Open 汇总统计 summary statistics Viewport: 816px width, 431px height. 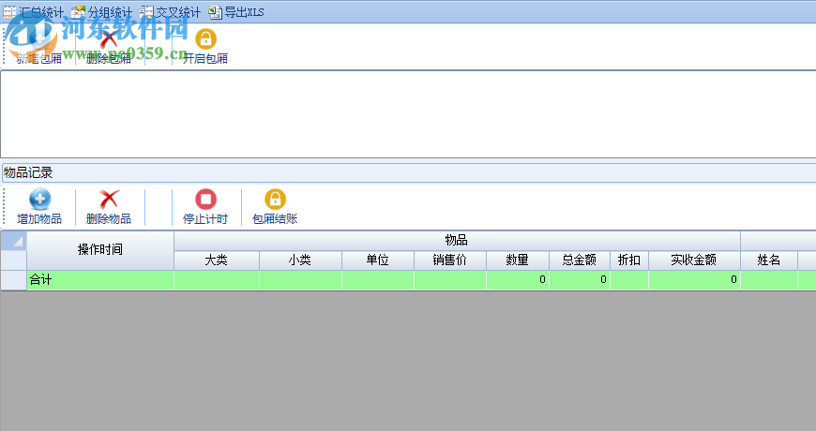tap(34, 12)
